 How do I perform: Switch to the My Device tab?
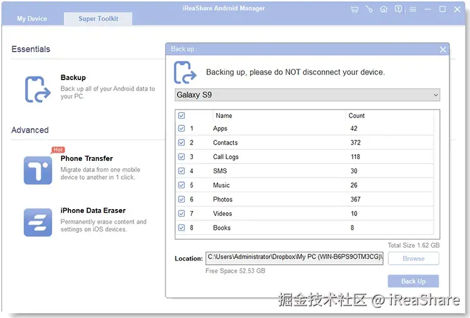tap(32, 19)
